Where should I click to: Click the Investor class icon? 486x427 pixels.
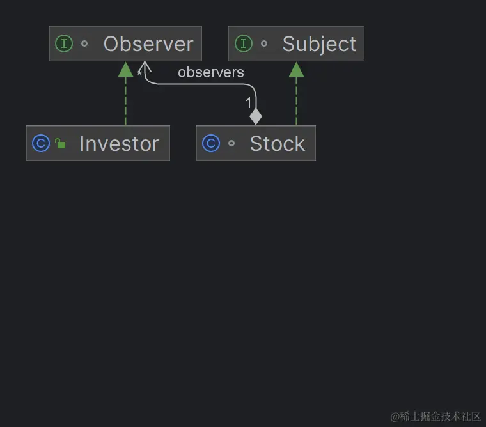[x=40, y=143]
